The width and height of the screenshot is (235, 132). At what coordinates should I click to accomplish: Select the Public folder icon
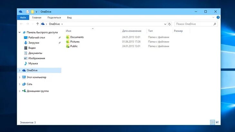tap(68, 46)
